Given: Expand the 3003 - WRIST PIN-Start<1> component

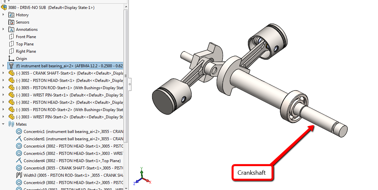Looking at the screenshot, I should coord(3,95).
